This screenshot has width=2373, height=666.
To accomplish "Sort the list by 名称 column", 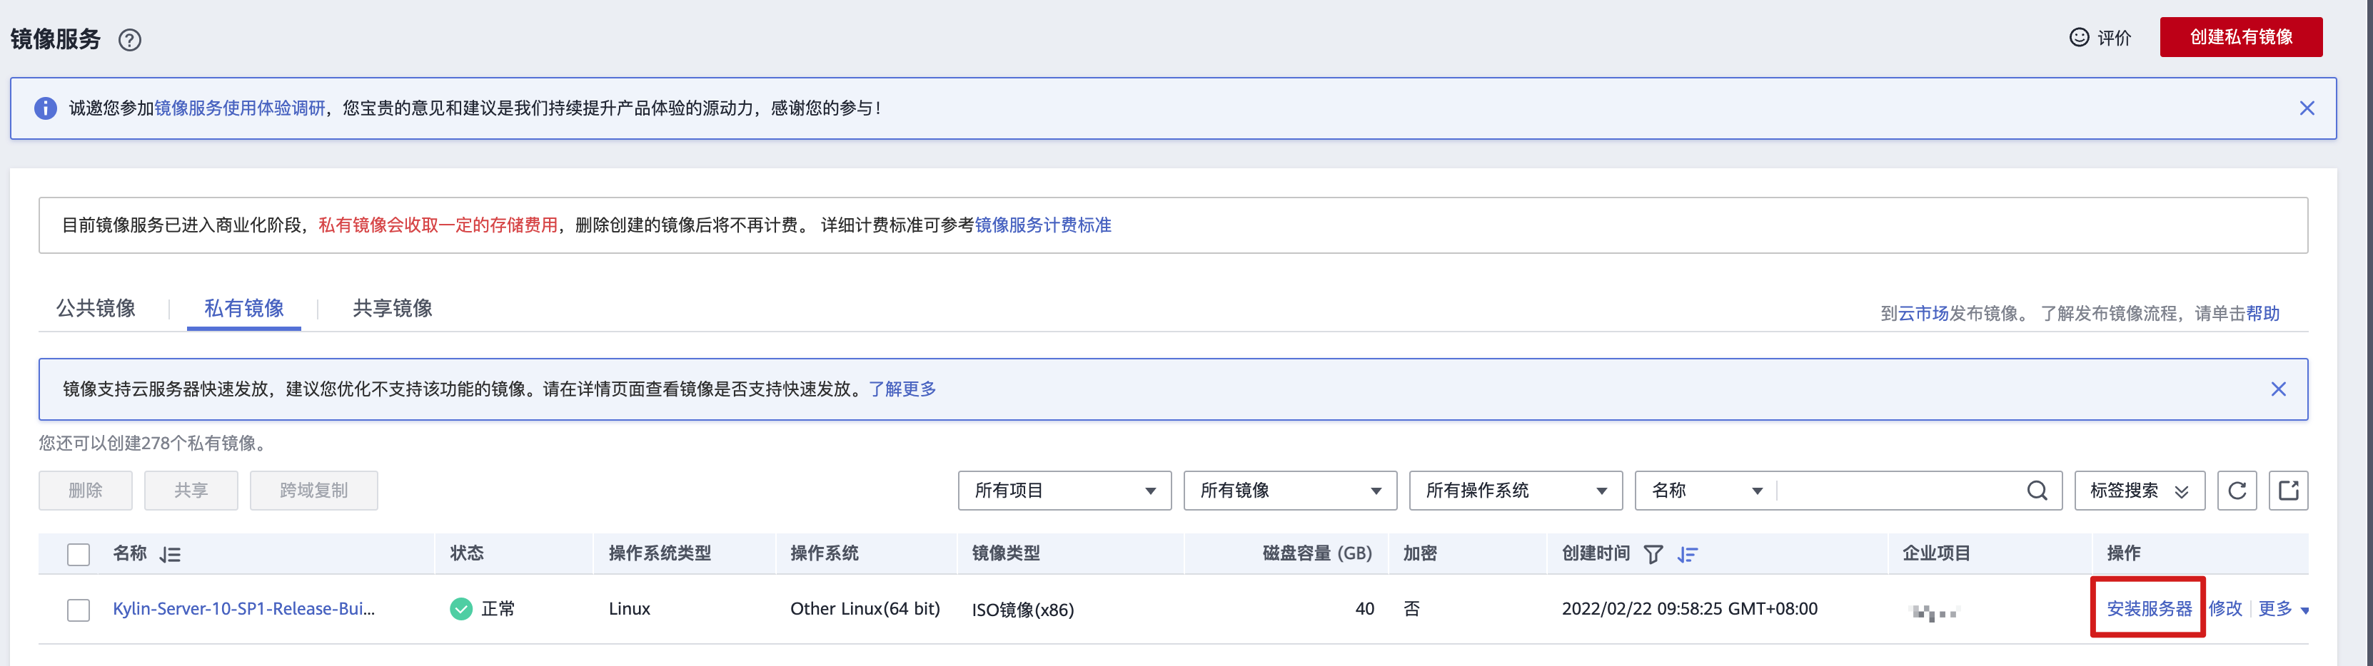I will pos(171,554).
